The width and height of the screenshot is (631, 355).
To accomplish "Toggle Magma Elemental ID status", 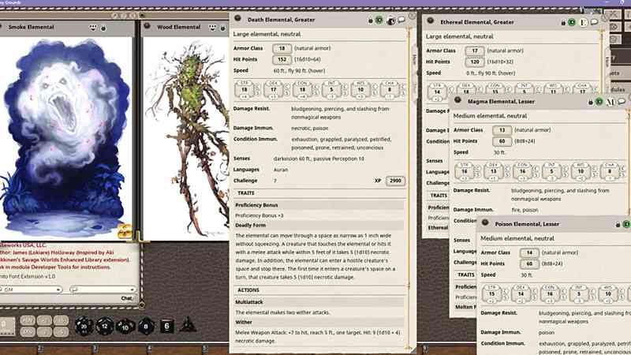I will (599, 102).
